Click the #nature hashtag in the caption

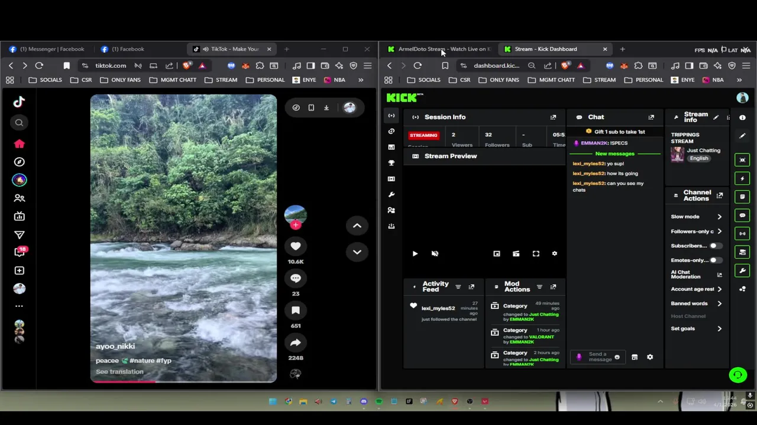[142, 361]
